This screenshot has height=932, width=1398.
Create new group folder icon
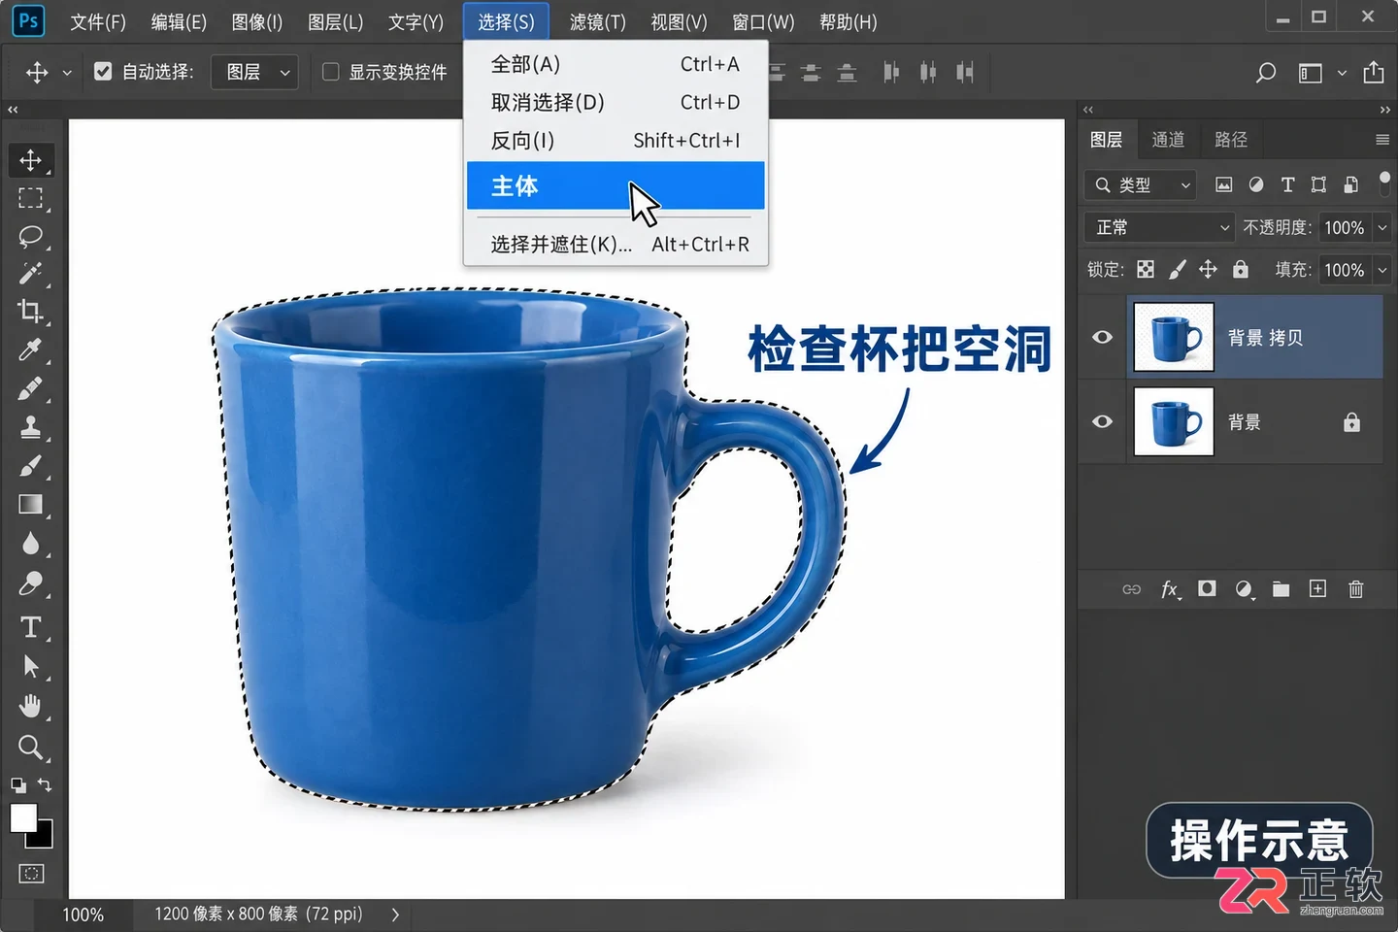tap(1281, 589)
